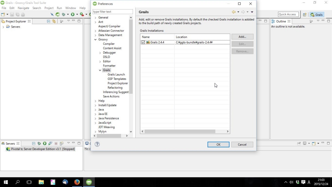Open the Navigate menu
Screen dimensions: 332x187
click(x=23, y=8)
